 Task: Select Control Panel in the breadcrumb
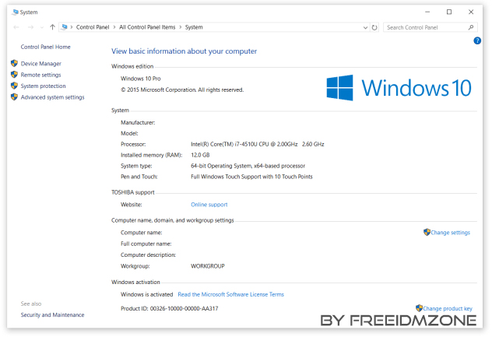coord(93,27)
